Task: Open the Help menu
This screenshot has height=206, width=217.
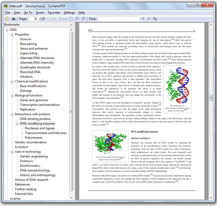Action: point(82,12)
